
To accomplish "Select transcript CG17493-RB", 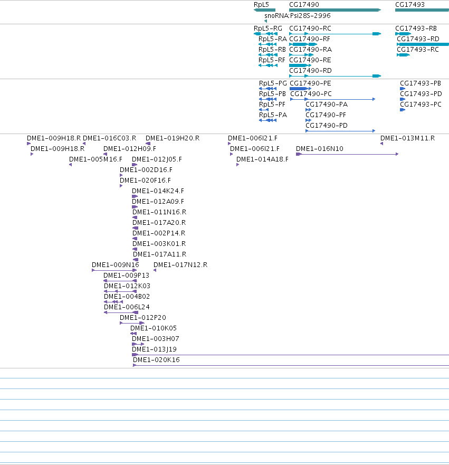I will coord(403,34).
